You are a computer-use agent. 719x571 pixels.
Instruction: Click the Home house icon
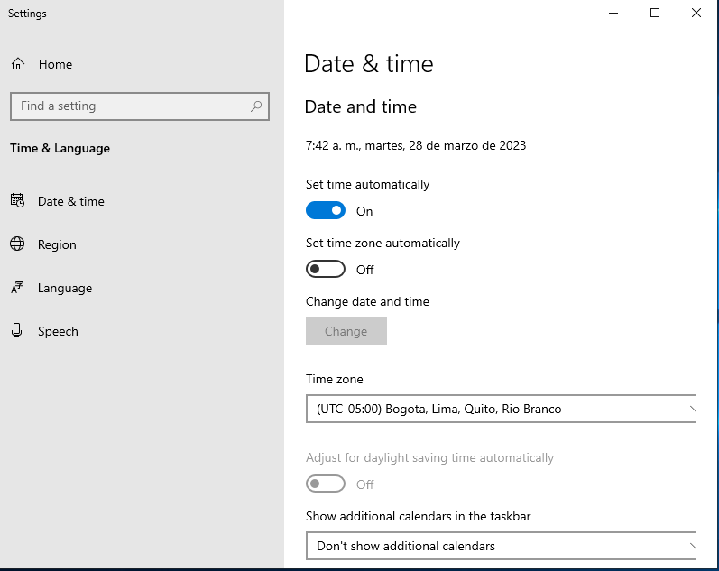[x=18, y=64]
